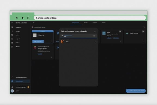This screenshot has height=105, width=157.
Task: Open the Home card options menu
Action: pyautogui.click(x=121, y=41)
